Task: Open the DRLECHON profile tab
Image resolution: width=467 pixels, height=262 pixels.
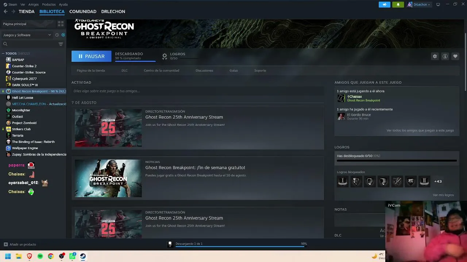Action: pos(113,12)
